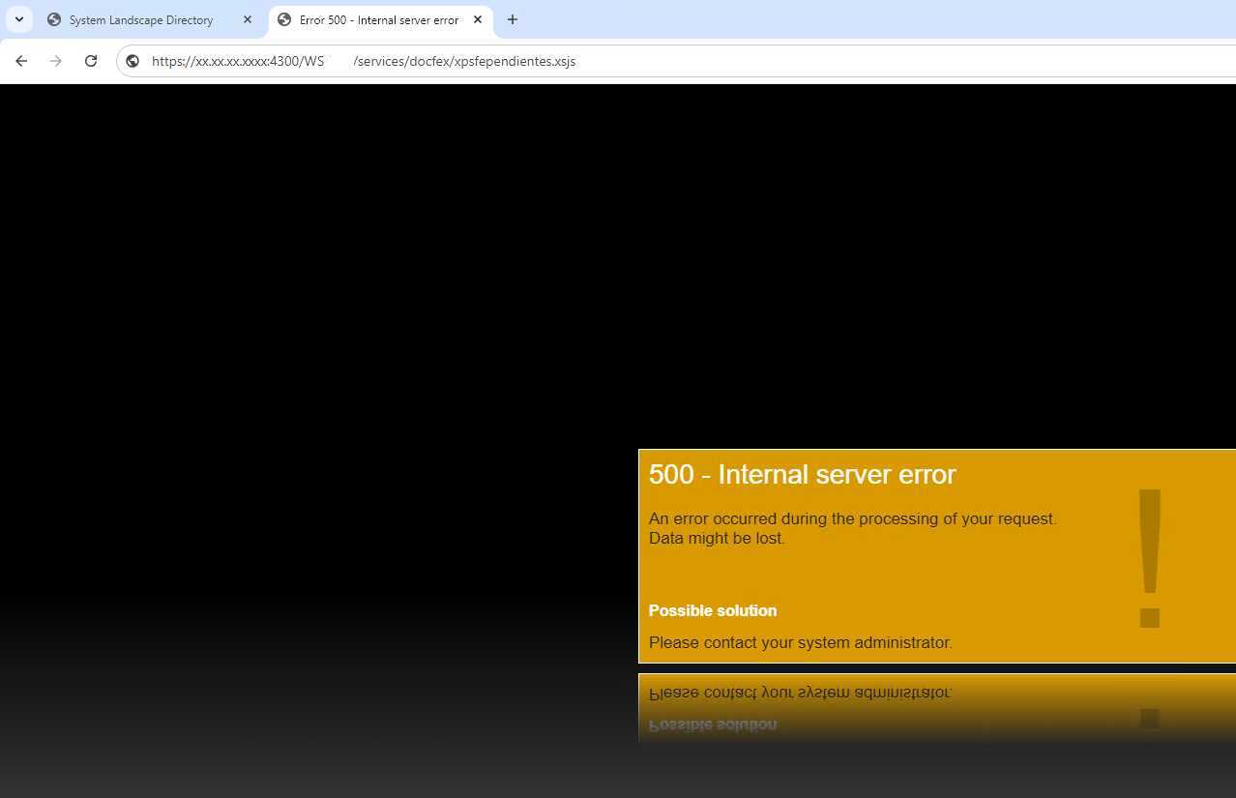Click the mirrored reflection of "Possible solution"

[x=713, y=724]
